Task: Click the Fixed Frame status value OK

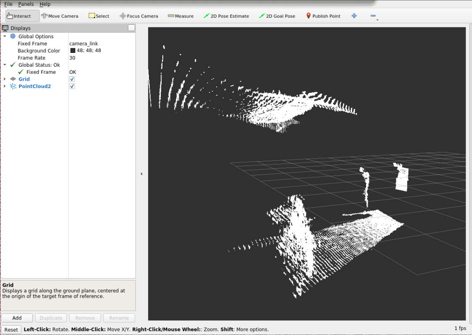Action: pos(72,72)
